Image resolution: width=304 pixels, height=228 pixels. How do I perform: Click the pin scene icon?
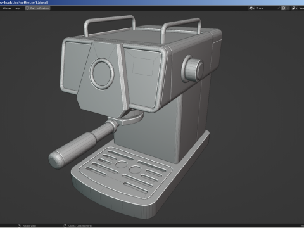(x=279, y=8)
